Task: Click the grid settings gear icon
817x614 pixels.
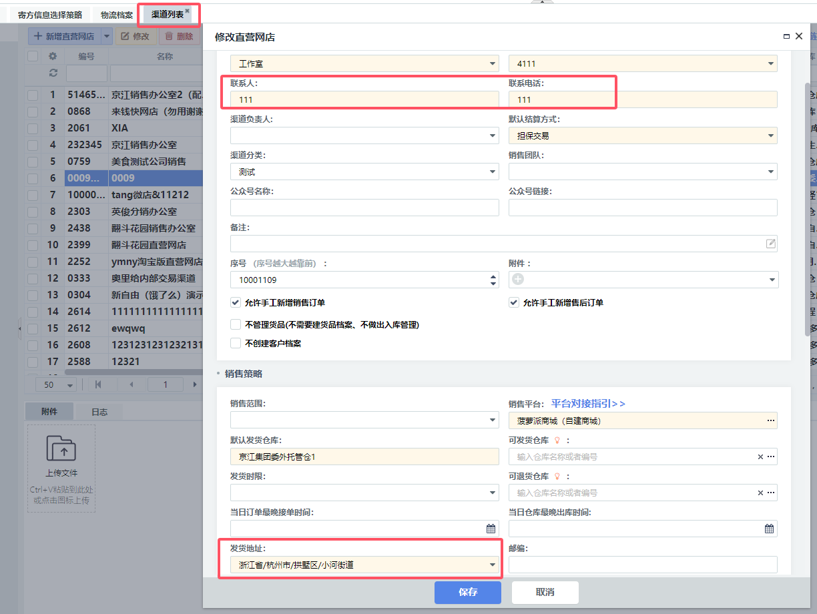Action: tap(53, 57)
